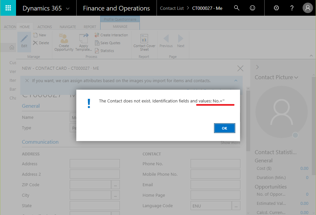This screenshot has width=316, height=215.
Task: Click the Language Code field ENU
Action: 211,206
